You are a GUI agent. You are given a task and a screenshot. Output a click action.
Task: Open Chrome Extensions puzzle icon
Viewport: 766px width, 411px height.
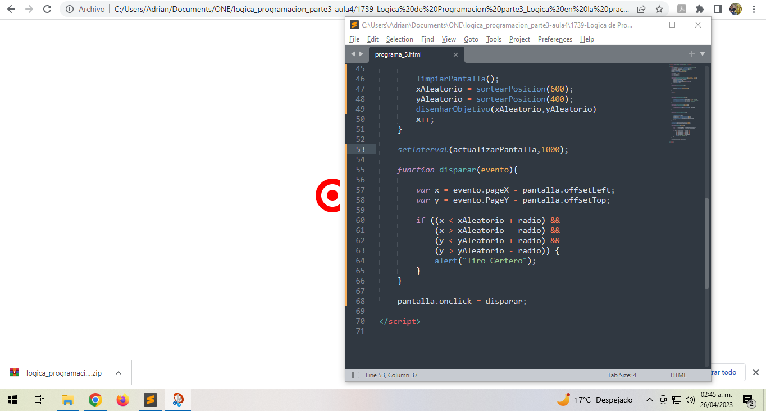click(x=699, y=9)
